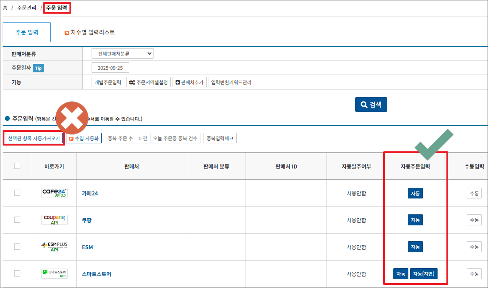Screen dimensions: 488x288
Task: Open the ESMPLUS API shortcut logo
Action: (54, 247)
